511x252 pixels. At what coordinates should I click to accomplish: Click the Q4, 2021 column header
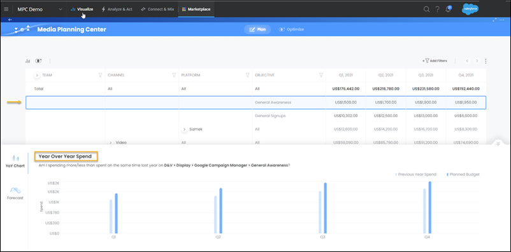(466, 75)
